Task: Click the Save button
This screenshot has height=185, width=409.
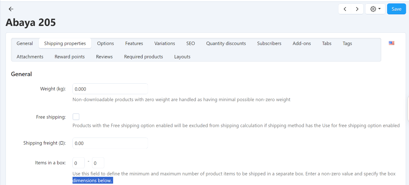Action: [396, 9]
